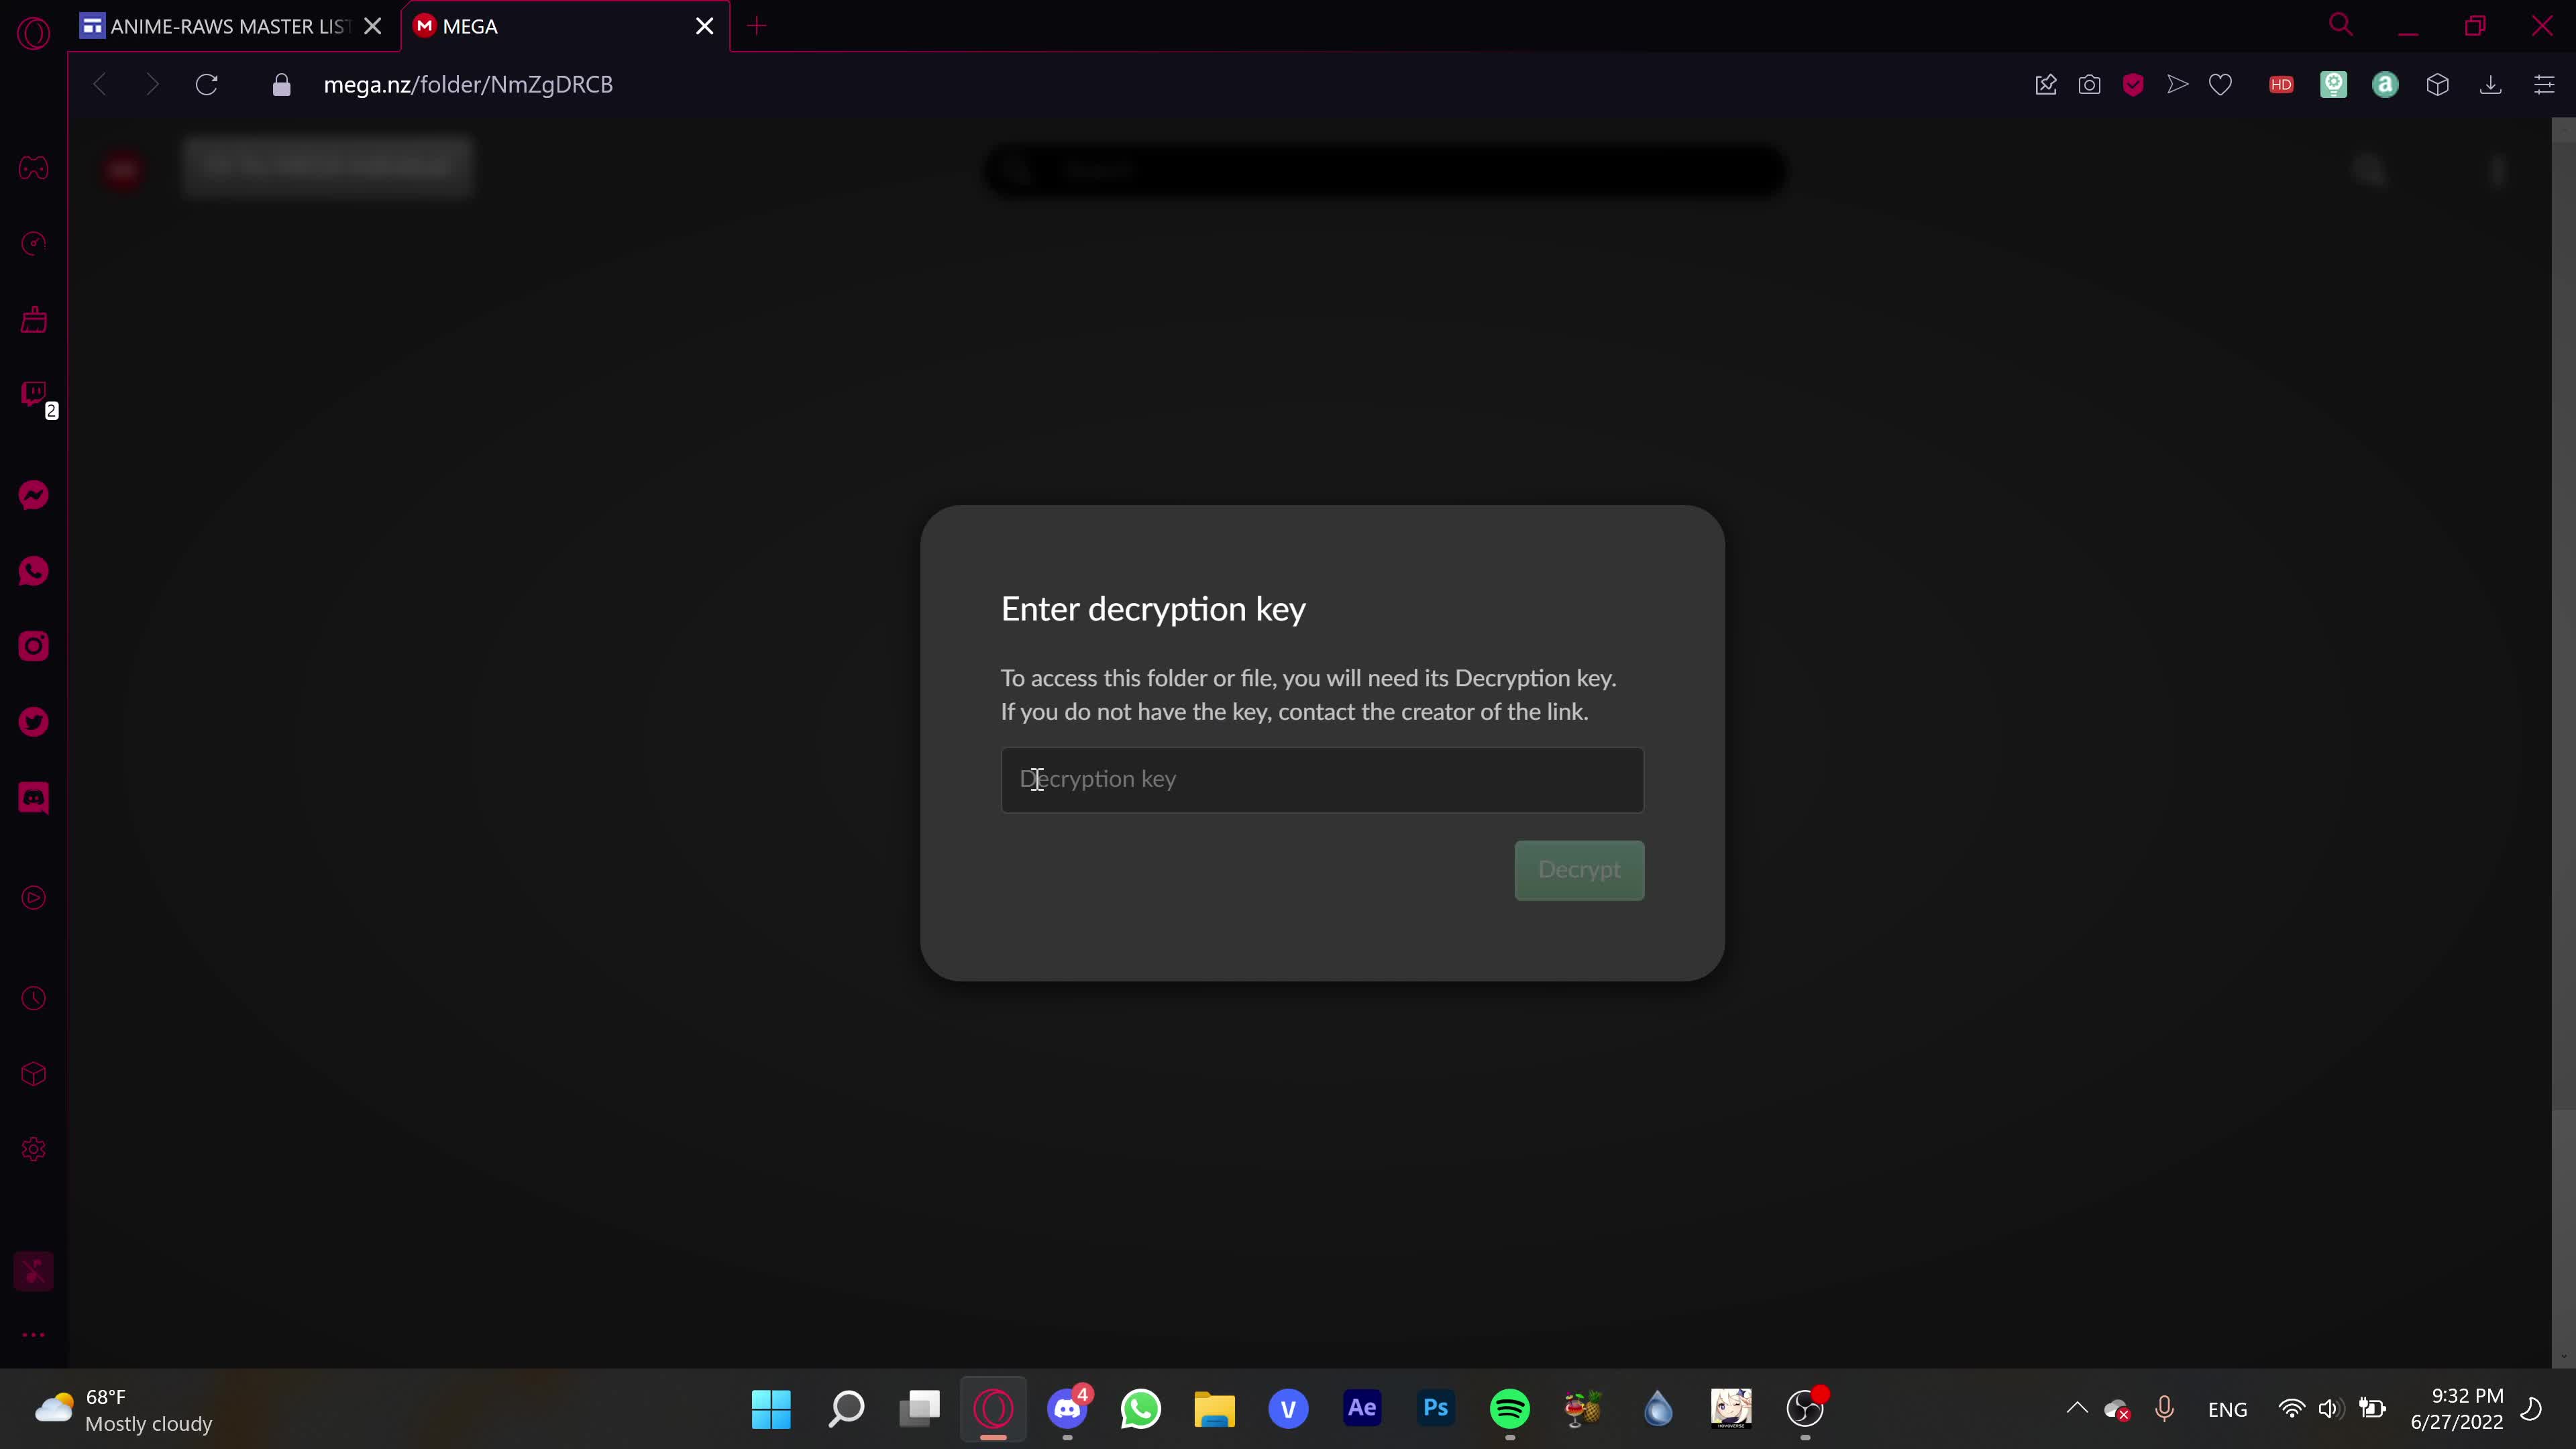2576x1449 pixels.
Task: Open the GX Corner gamepad icon
Action: [33, 168]
